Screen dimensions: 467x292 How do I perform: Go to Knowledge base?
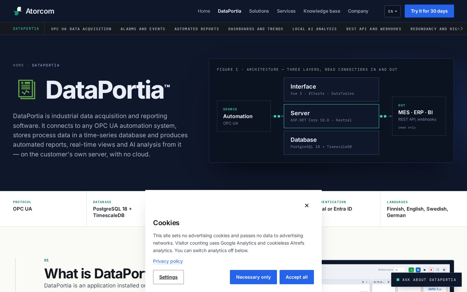point(322,11)
